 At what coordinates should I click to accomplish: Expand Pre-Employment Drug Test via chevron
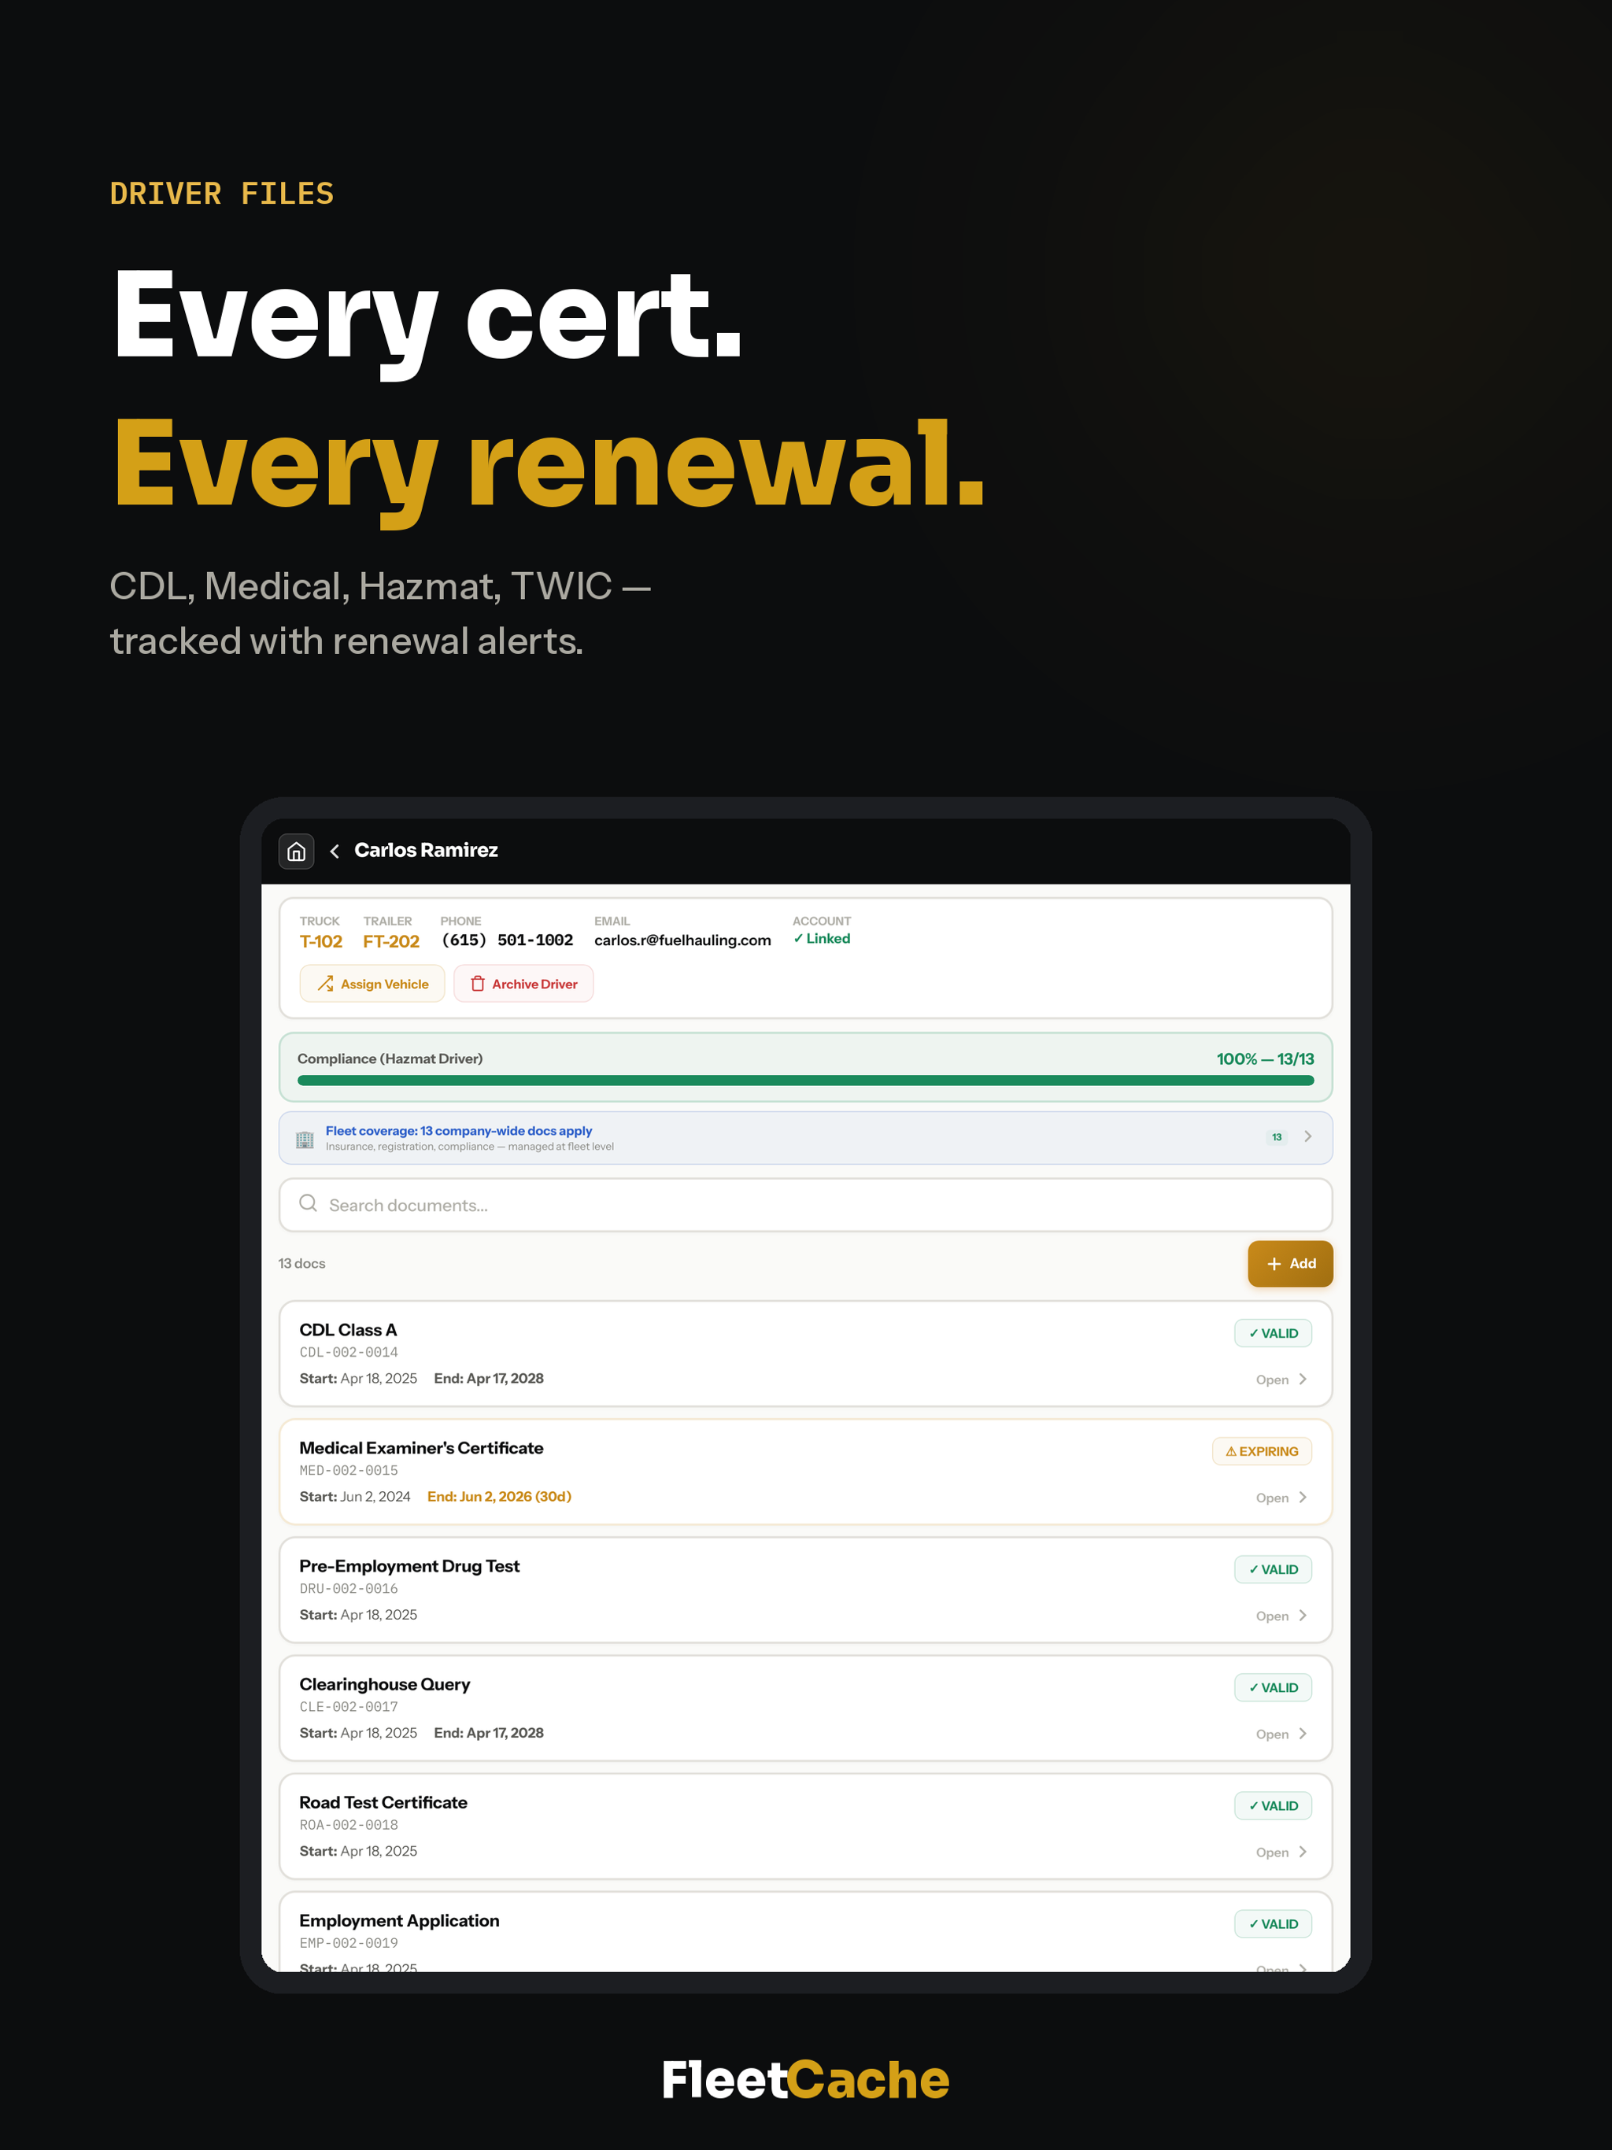pos(1303,1616)
